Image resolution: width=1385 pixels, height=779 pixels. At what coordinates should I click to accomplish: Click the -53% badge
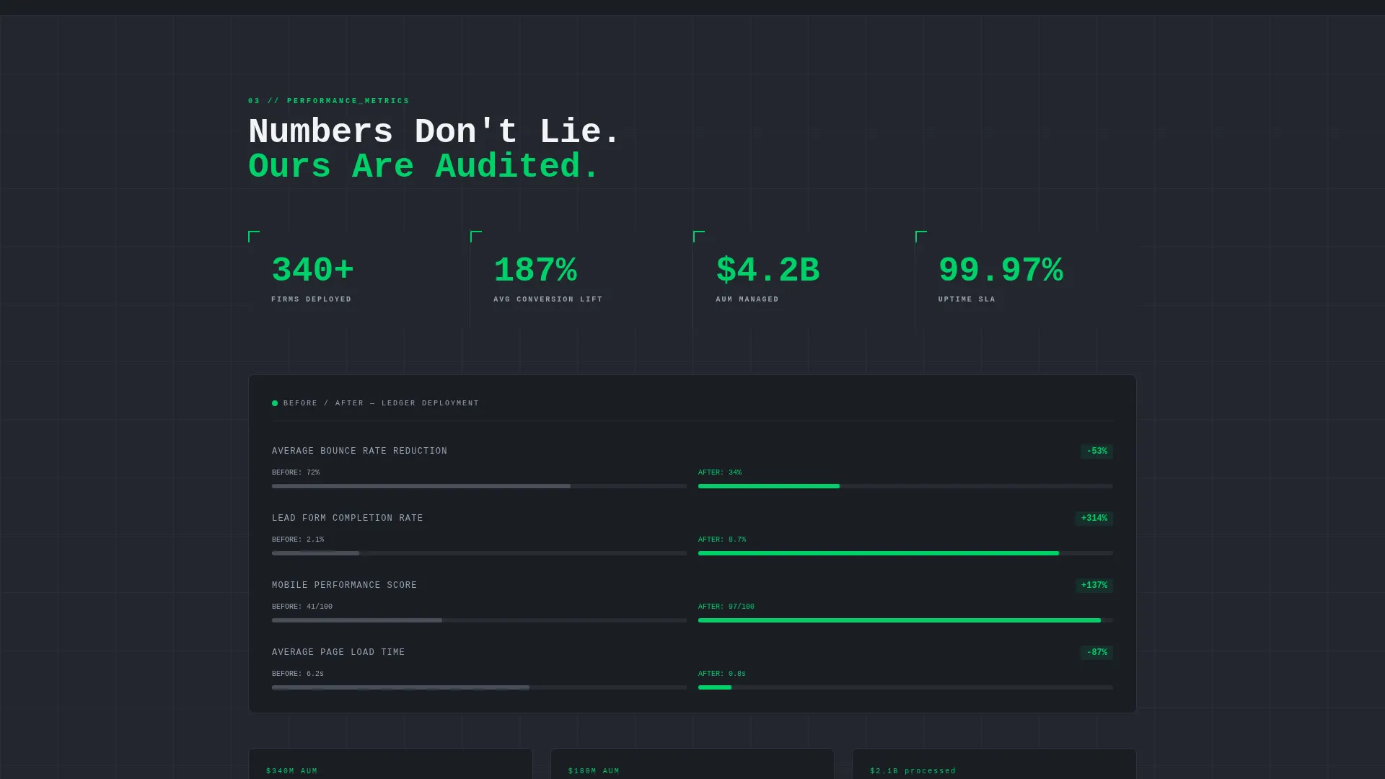tap(1096, 452)
